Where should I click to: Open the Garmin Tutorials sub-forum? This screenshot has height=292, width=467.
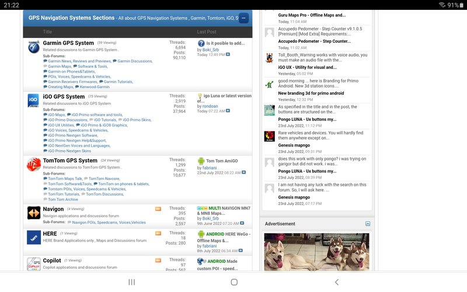click(x=118, y=82)
